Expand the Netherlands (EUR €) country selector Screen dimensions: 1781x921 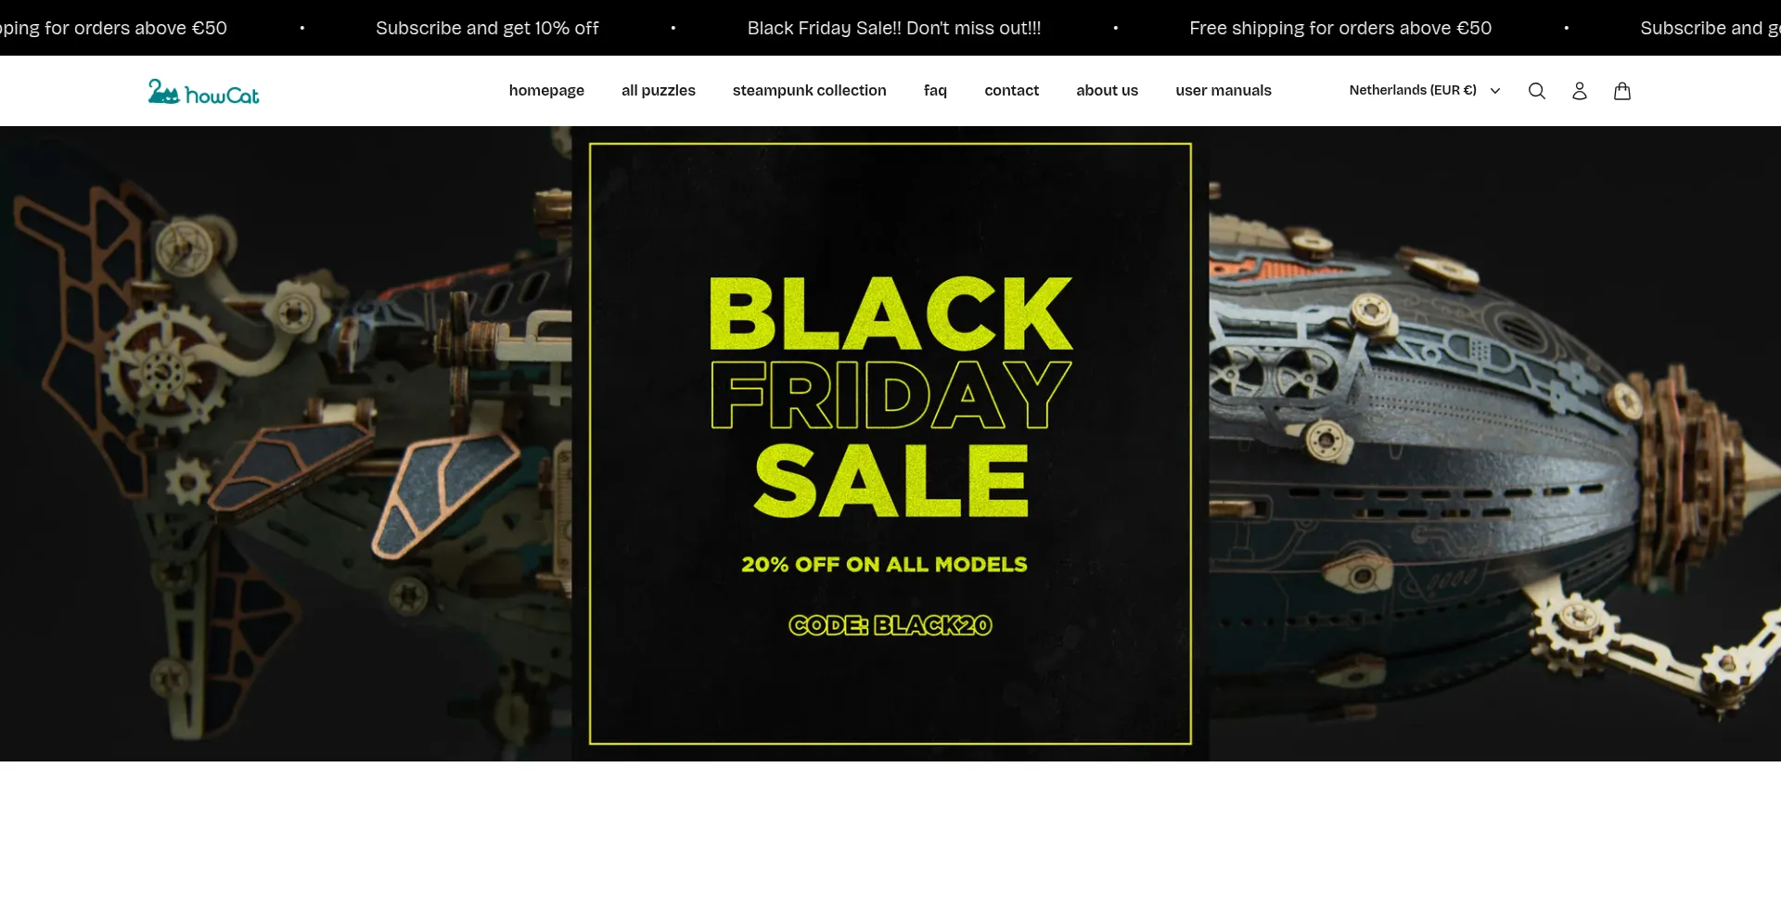[1424, 90]
